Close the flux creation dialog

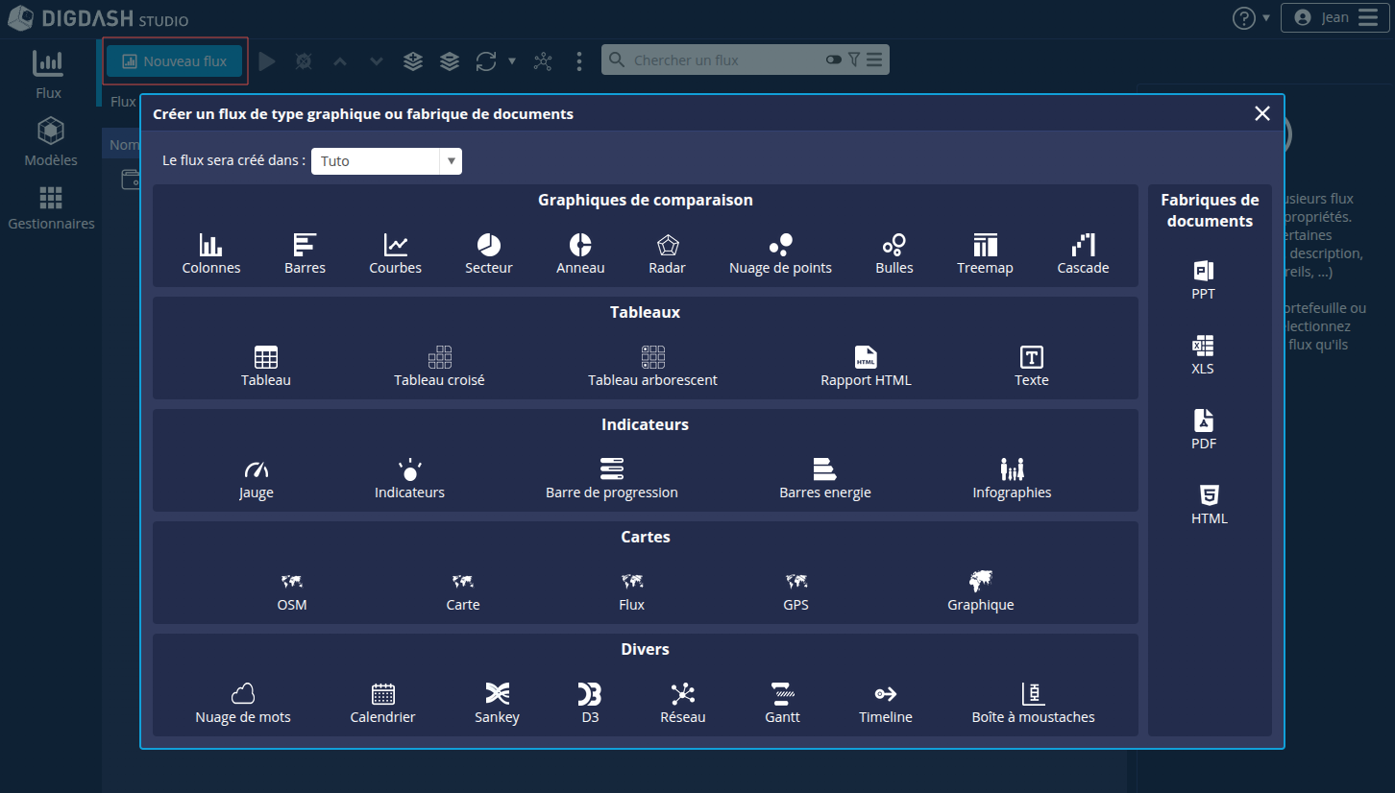tap(1262, 114)
